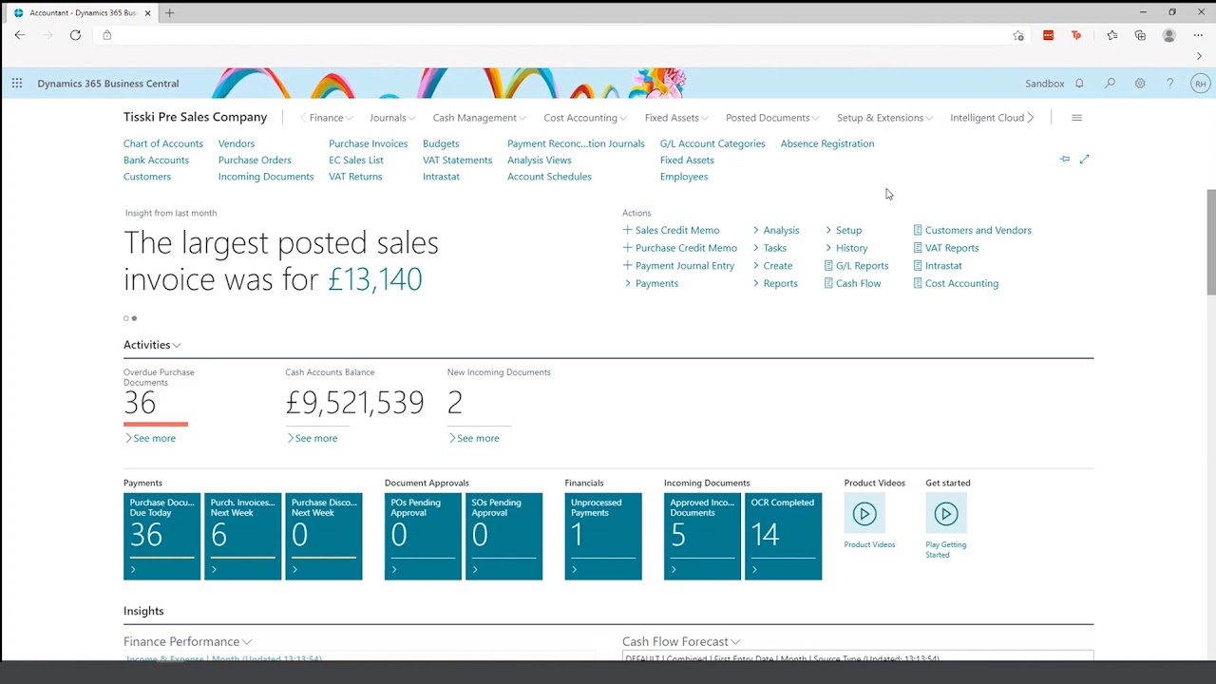Play the Getting Started video tile

pyautogui.click(x=946, y=514)
